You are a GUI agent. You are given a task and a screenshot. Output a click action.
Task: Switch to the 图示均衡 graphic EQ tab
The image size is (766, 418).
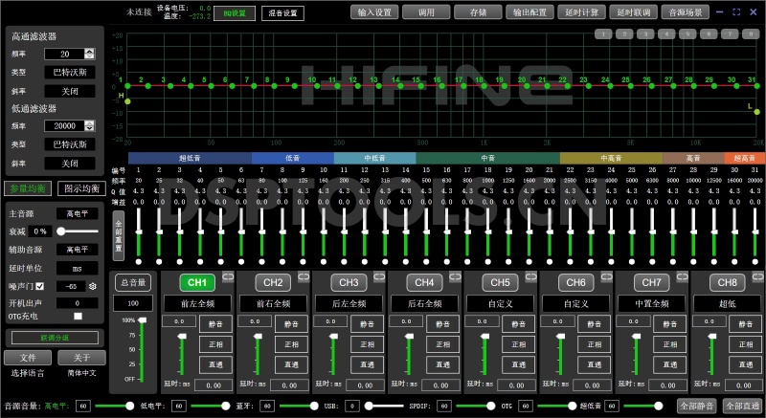tap(80, 188)
